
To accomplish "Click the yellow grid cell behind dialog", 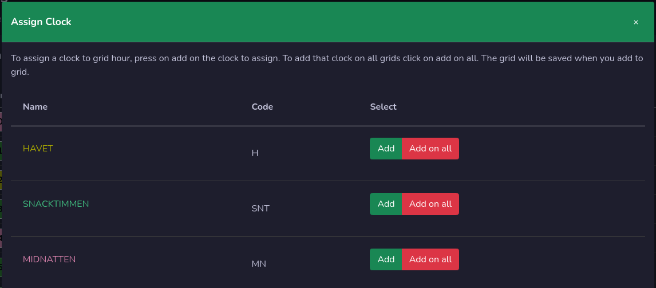I will (x=1, y=179).
